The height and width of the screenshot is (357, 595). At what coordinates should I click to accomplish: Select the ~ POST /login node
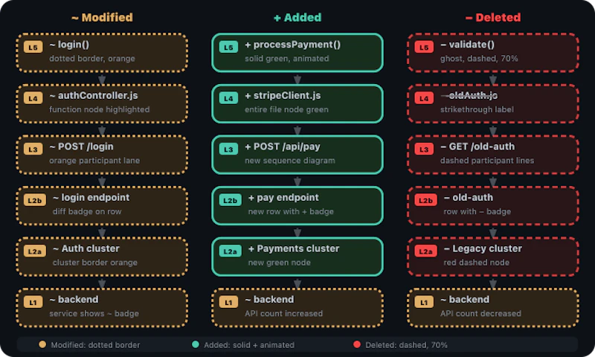pyautogui.click(x=102, y=155)
